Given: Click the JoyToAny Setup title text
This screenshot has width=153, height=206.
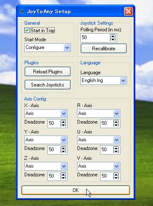Looking at the screenshot, I should pos(49,12).
